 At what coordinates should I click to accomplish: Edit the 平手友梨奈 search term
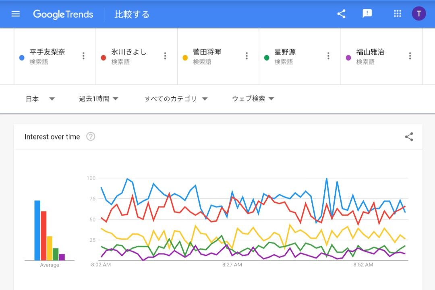[47, 52]
